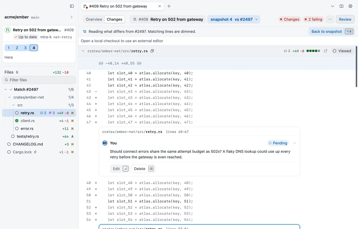Open comment options ellipsis next to Pending
Image resolution: width=358 pixels, height=229 pixels.
(x=295, y=143)
